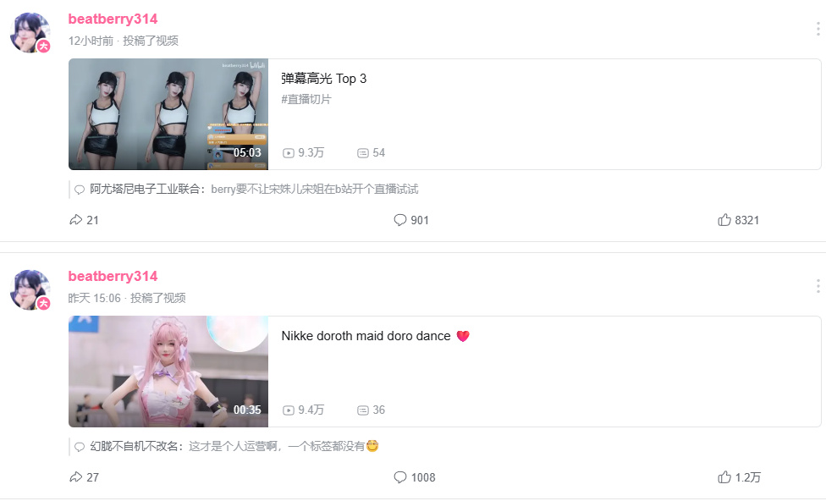
Task: Open more options menu for second post
Action: [818, 286]
